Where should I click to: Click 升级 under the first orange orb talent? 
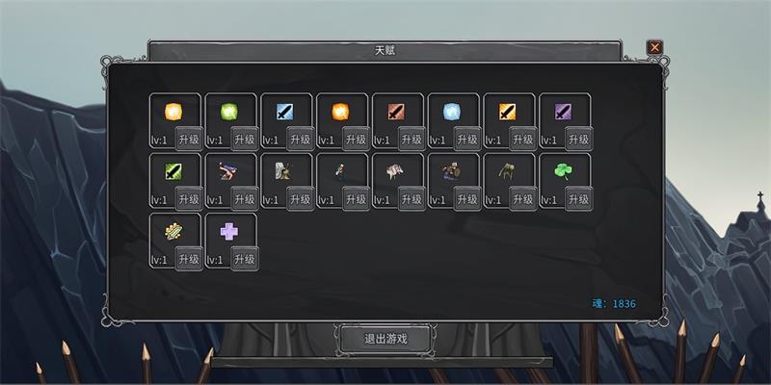(189, 139)
